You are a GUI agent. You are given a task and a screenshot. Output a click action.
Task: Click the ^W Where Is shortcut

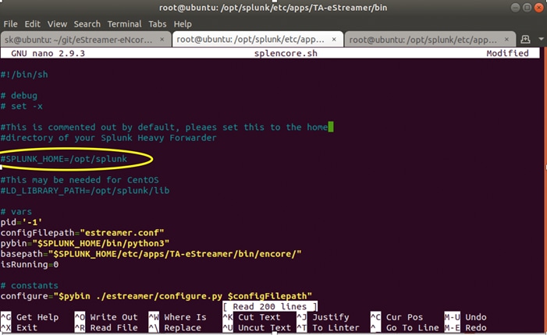[x=177, y=317]
